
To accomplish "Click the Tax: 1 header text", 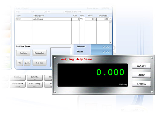I will (32, 12).
